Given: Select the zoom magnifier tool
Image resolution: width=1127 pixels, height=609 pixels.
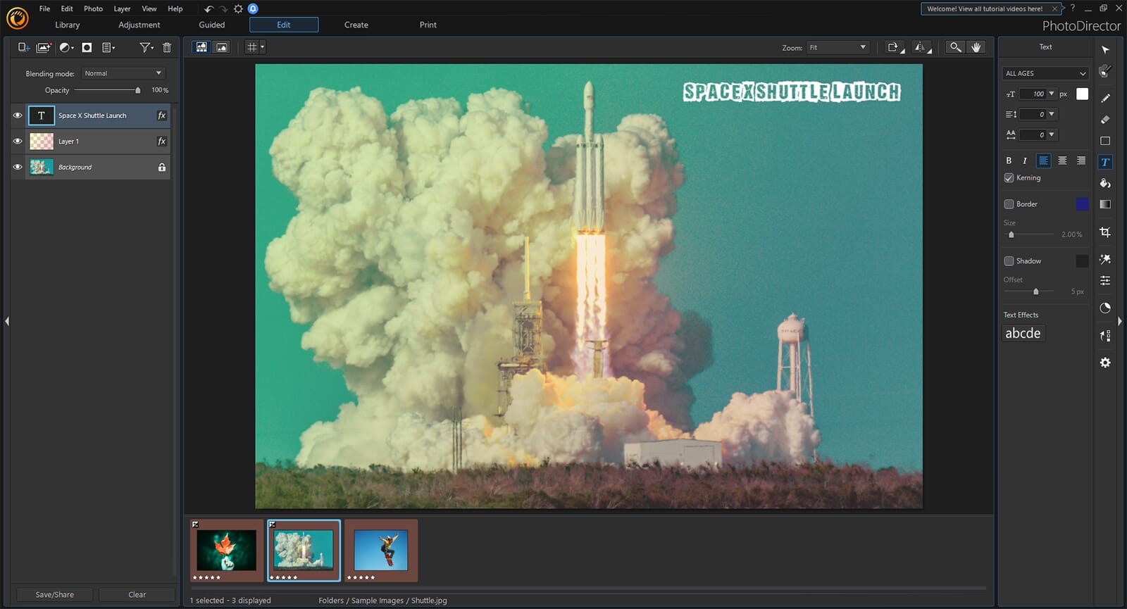Looking at the screenshot, I should pyautogui.click(x=955, y=47).
